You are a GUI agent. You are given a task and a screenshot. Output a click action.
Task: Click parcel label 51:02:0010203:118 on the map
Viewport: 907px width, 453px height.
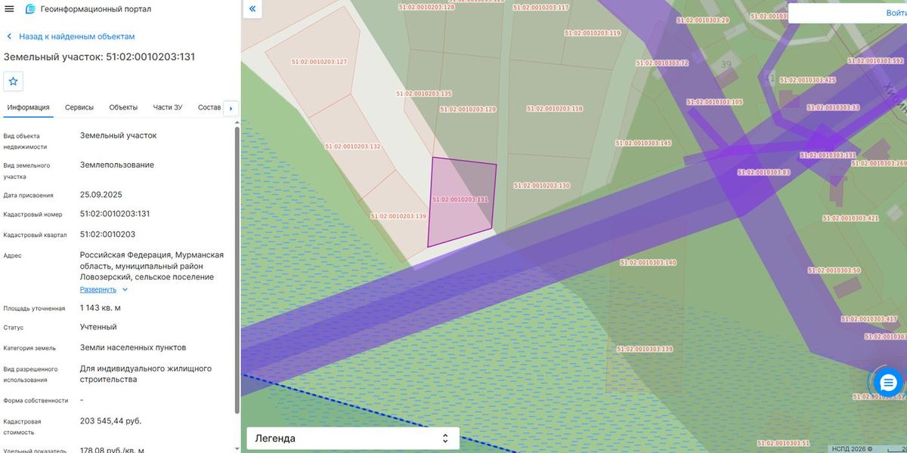coord(555,109)
